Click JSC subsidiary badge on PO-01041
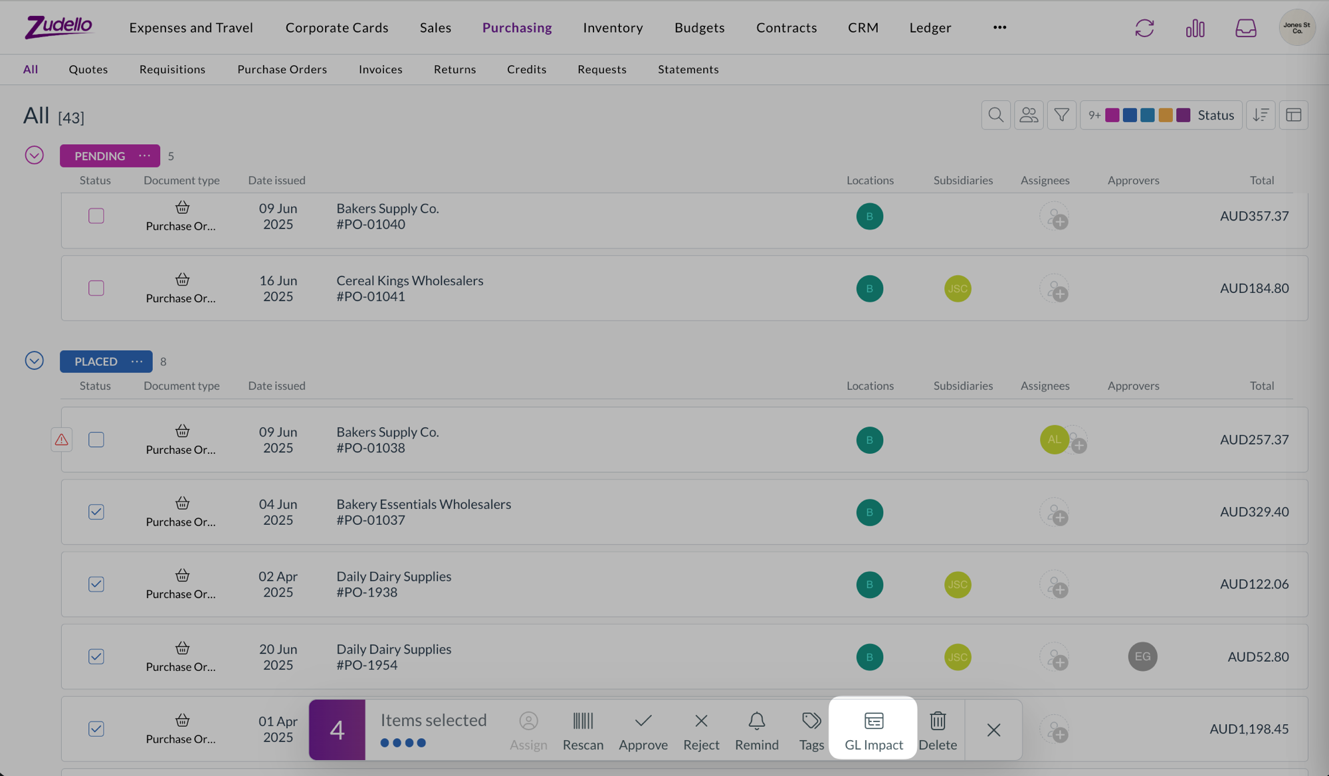Screen dimensions: 1329x776 click(958, 288)
